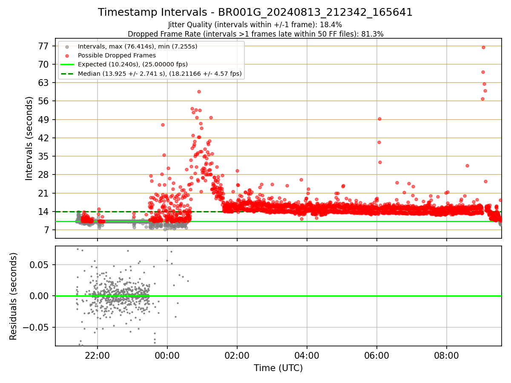Viewport: 511px width, 383px height.
Task: Click the solid green line sample in legend
Action: pos(67,65)
